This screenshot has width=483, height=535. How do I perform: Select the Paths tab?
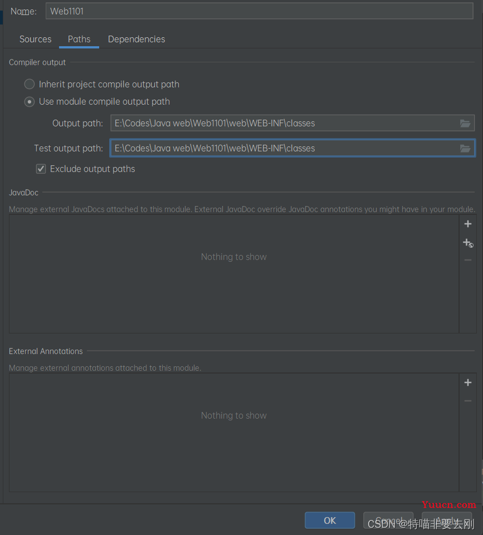79,40
